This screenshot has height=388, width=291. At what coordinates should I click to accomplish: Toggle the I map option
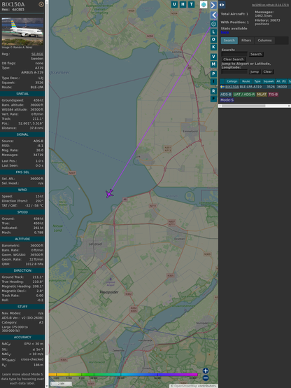tap(213, 81)
